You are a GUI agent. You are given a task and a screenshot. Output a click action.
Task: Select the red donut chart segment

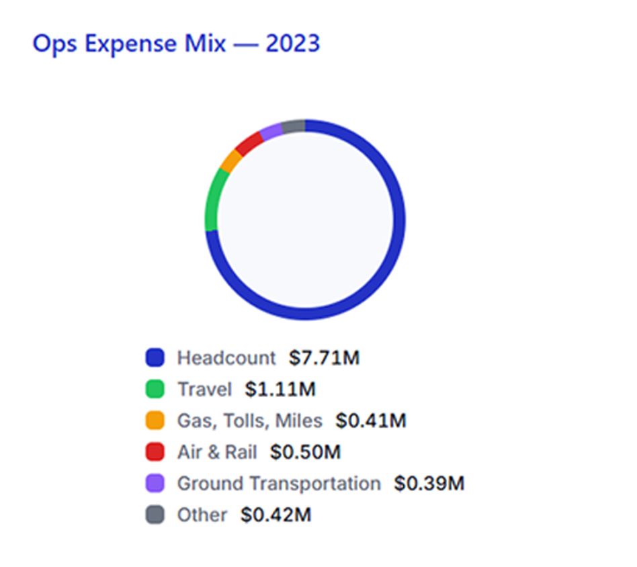[x=248, y=143]
